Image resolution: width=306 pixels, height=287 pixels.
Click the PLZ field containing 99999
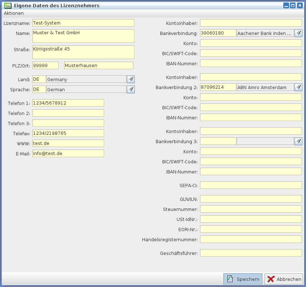click(x=45, y=66)
